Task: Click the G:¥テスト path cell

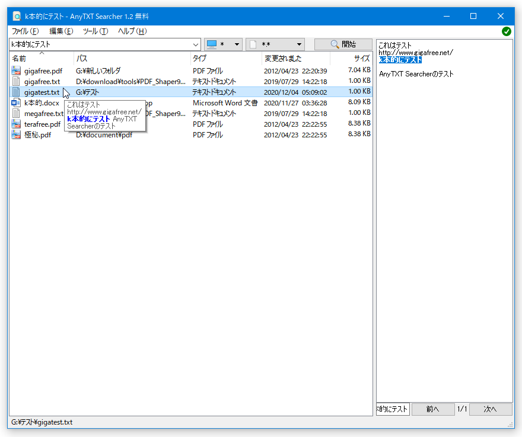Action: click(x=87, y=92)
